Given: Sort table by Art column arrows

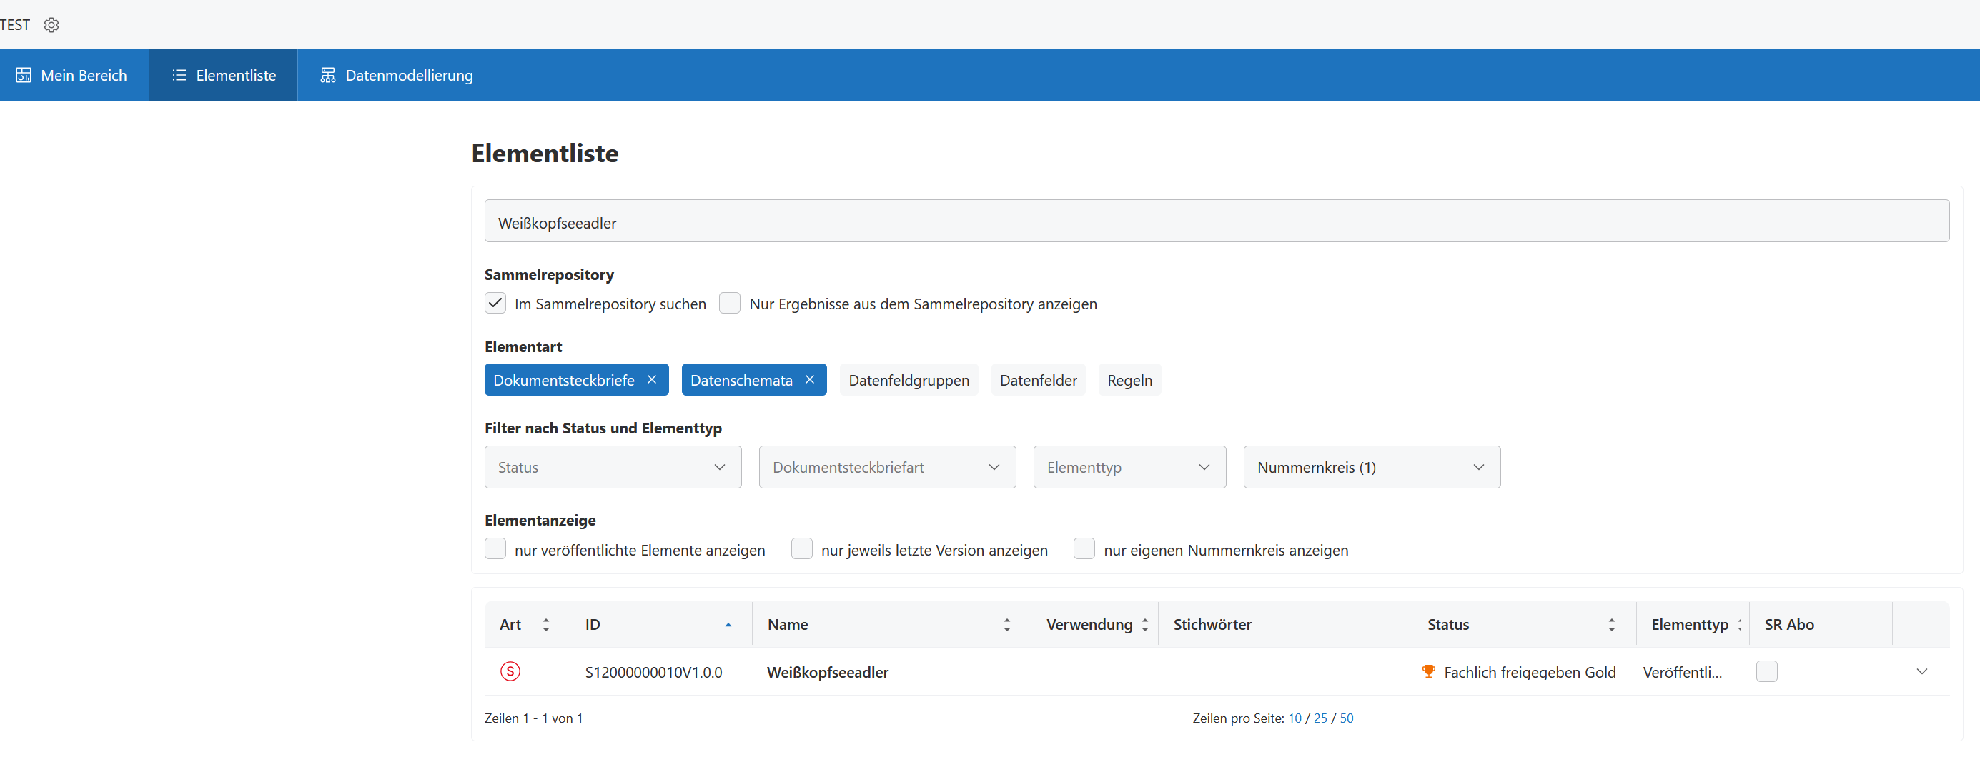Looking at the screenshot, I should click(x=545, y=624).
